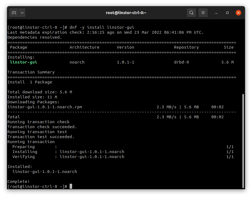Viewport: 252px width, 197px height.
Task: Click 'Running transaction test' line
Action: (37, 132)
